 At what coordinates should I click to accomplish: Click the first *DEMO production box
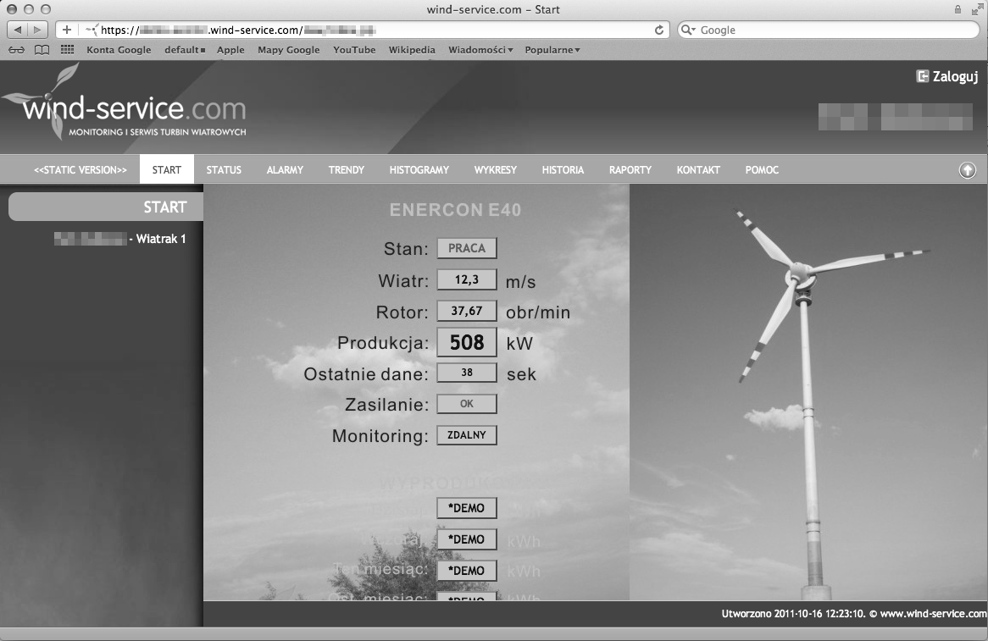467,508
